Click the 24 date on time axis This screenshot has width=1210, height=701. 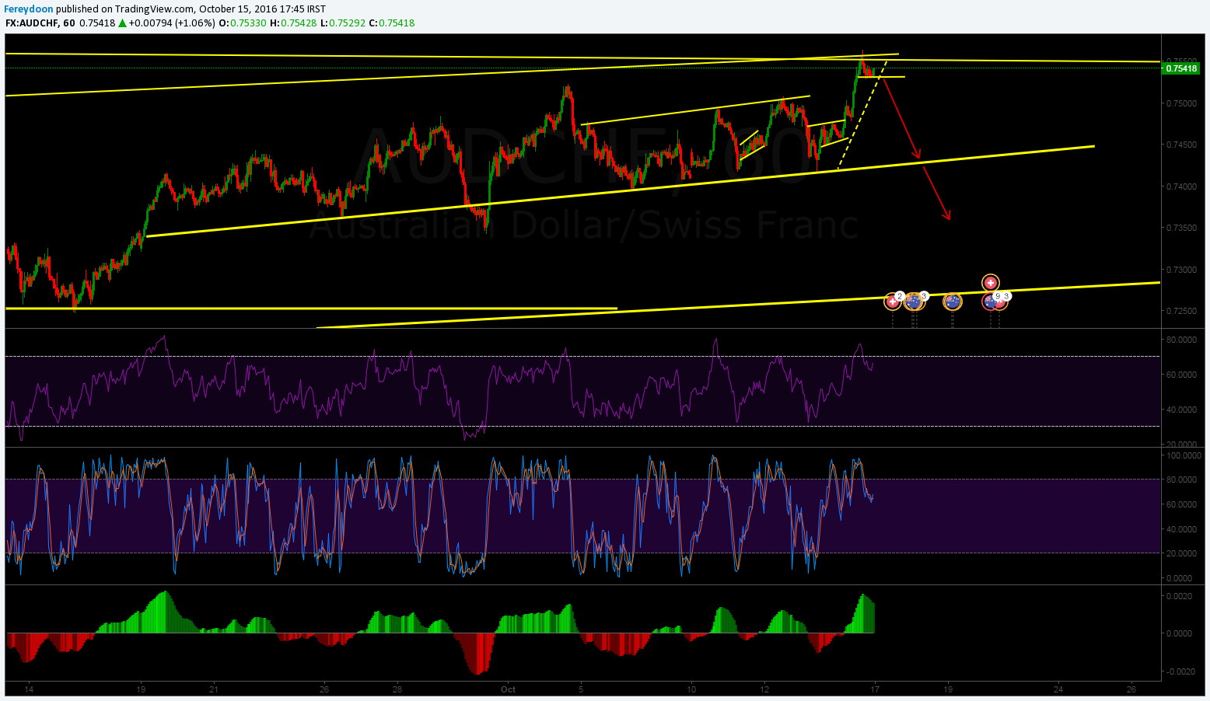coord(1058,689)
